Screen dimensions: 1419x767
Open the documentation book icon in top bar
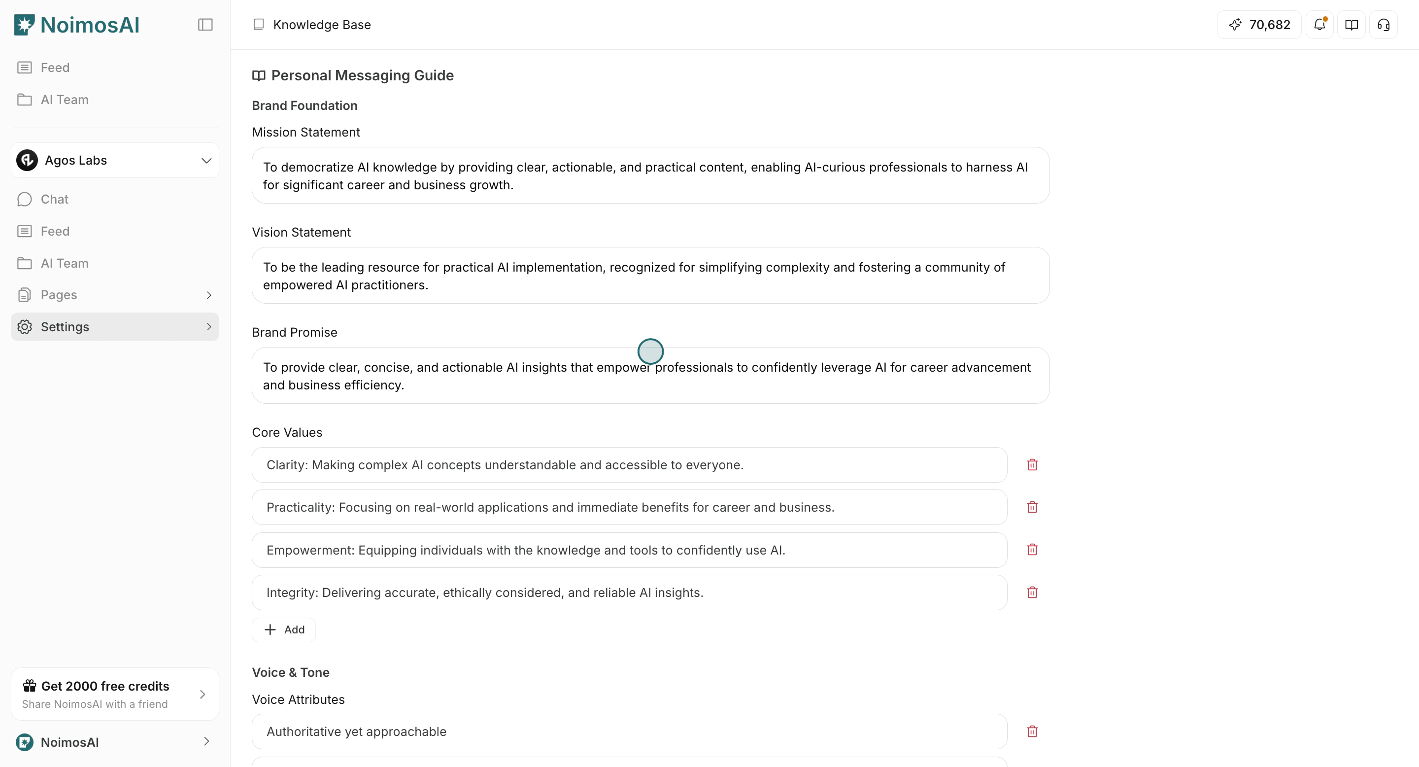click(x=1351, y=24)
